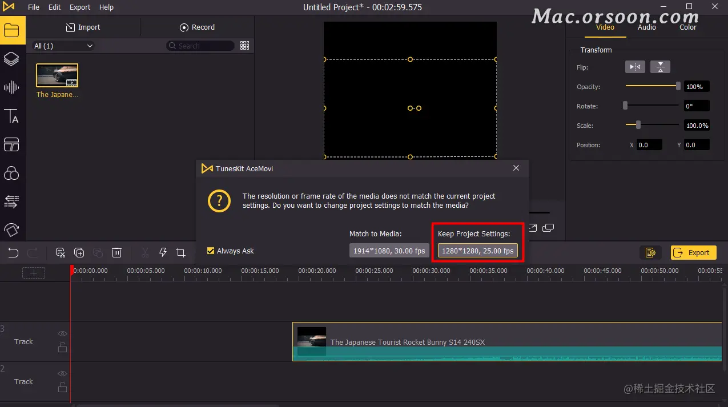Click the Rotate 0° value field

(x=697, y=106)
